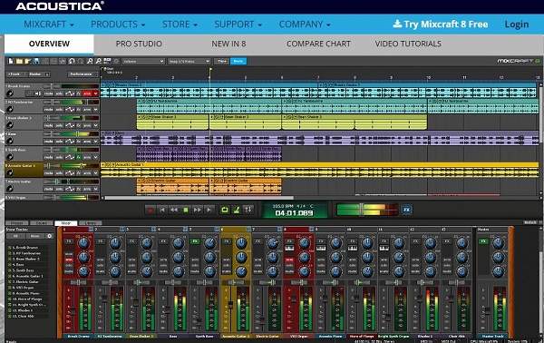Mute the Electric Guitar track

(49, 189)
